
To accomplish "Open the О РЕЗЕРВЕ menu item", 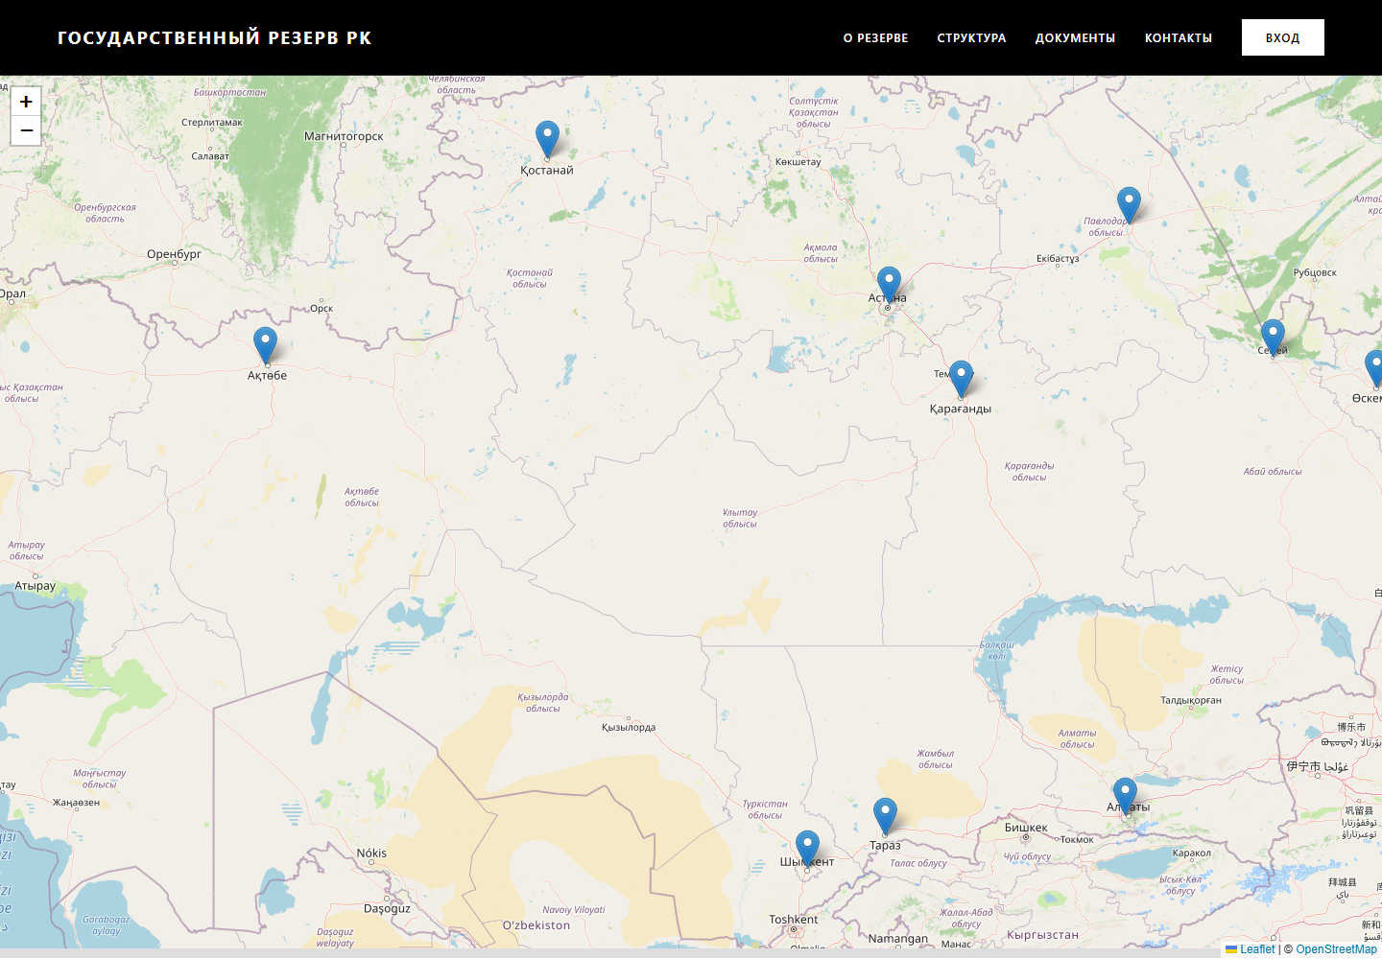I will coord(875,38).
